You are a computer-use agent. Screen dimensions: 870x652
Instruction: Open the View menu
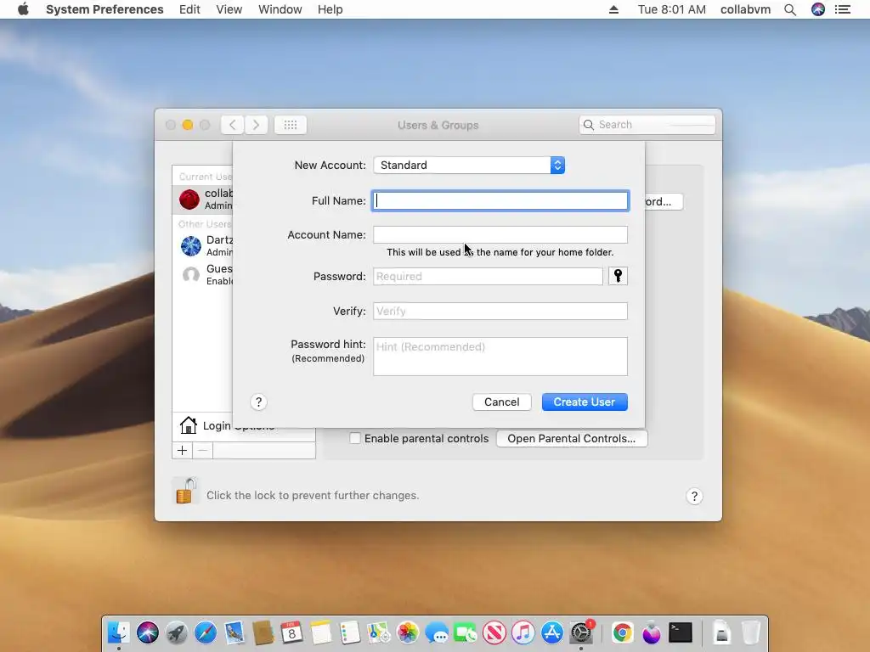coord(229,9)
